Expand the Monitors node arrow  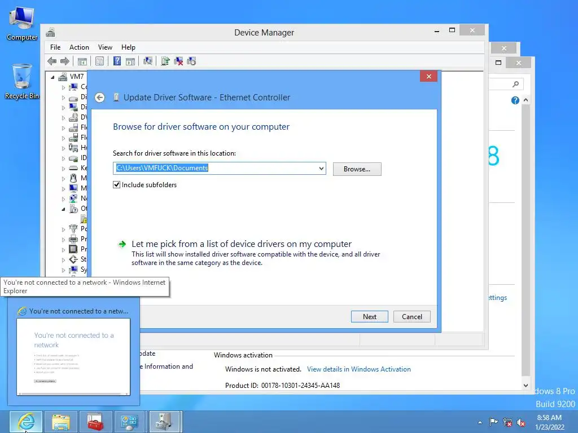[x=63, y=189]
